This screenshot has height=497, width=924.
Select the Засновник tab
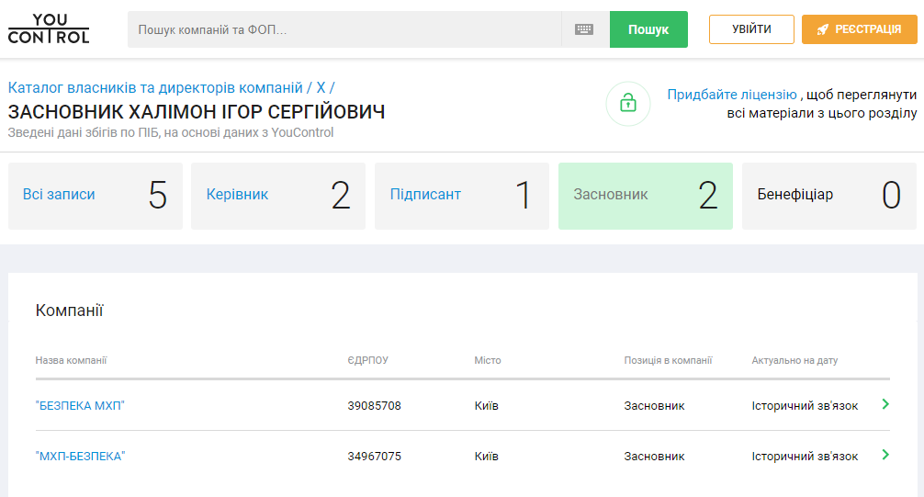[645, 196]
